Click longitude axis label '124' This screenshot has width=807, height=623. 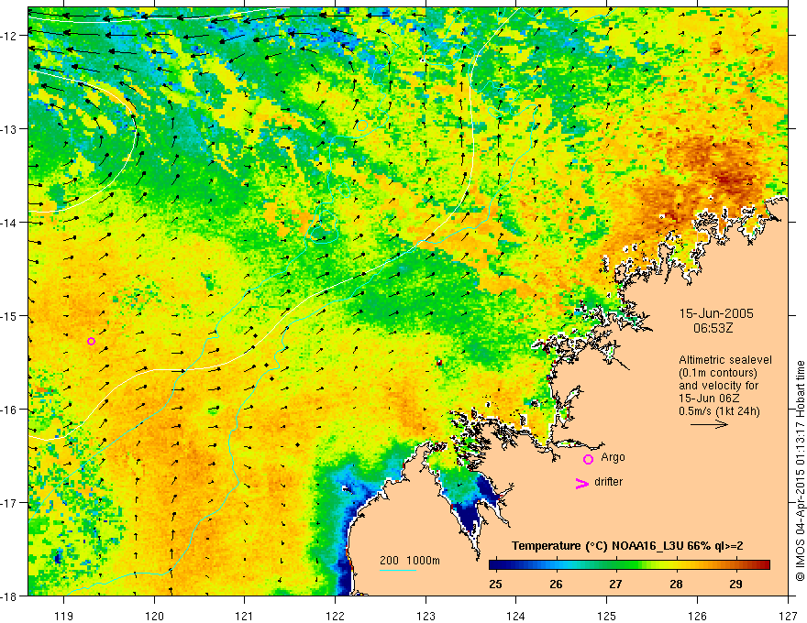tap(516, 616)
